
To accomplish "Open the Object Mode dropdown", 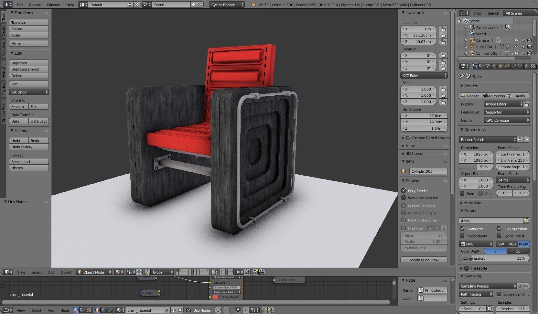I will point(94,272).
